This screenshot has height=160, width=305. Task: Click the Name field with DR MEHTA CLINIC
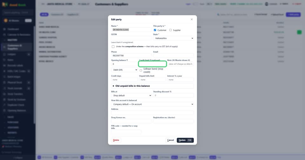pos(131,30)
